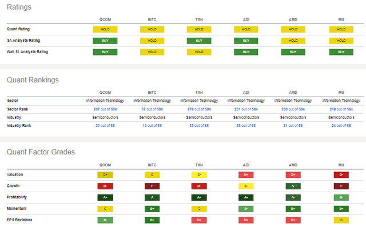
Task: Open INTC's 12 out of 68 industry rank
Action: 152,126
